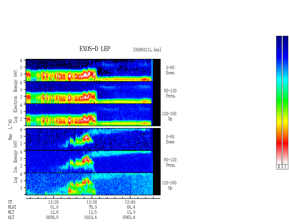The image size is (289, 224).
Task: Click the MLT value 13.9
Action: (x=131, y=212)
